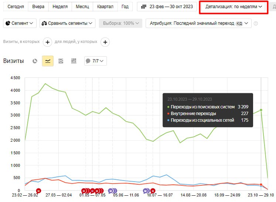The image size is (276, 202).
Task: Click the chart notes speech bubble icon
Action: (88, 61)
